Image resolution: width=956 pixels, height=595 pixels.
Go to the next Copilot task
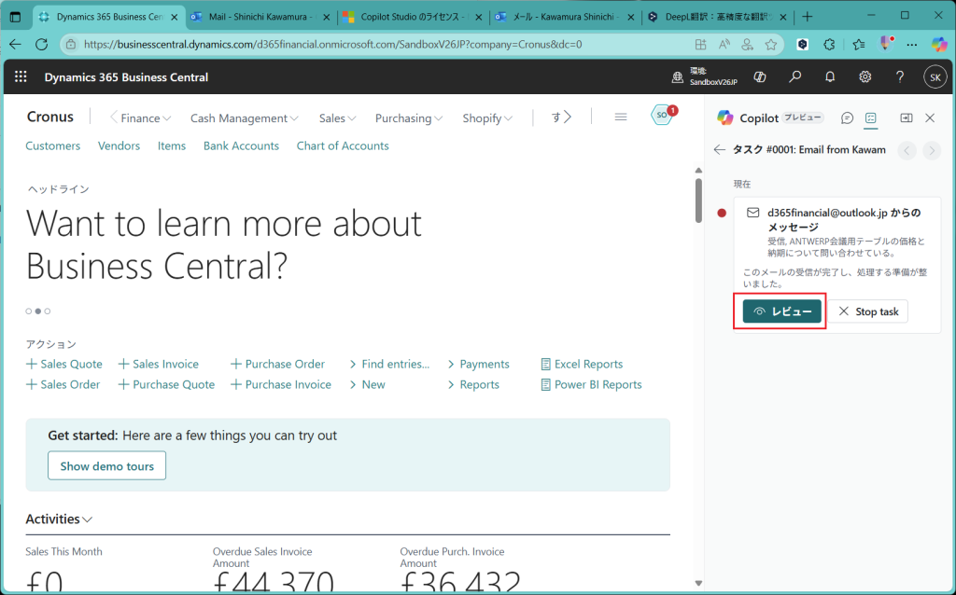point(932,150)
